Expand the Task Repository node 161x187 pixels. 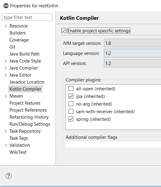[x=6, y=131]
